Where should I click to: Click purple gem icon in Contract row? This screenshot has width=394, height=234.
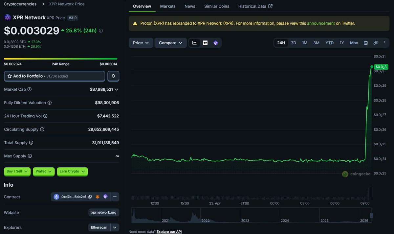105,197
